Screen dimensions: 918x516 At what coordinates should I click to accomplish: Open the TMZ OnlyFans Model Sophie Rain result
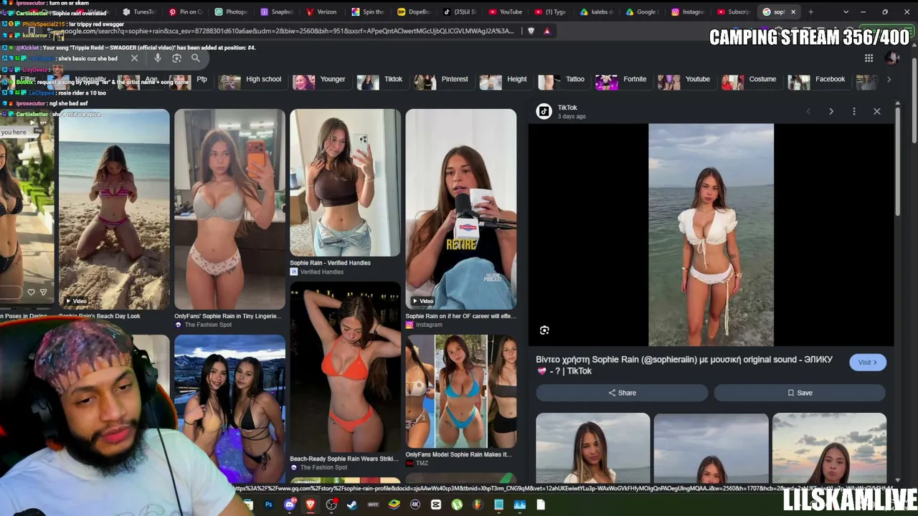point(460,391)
